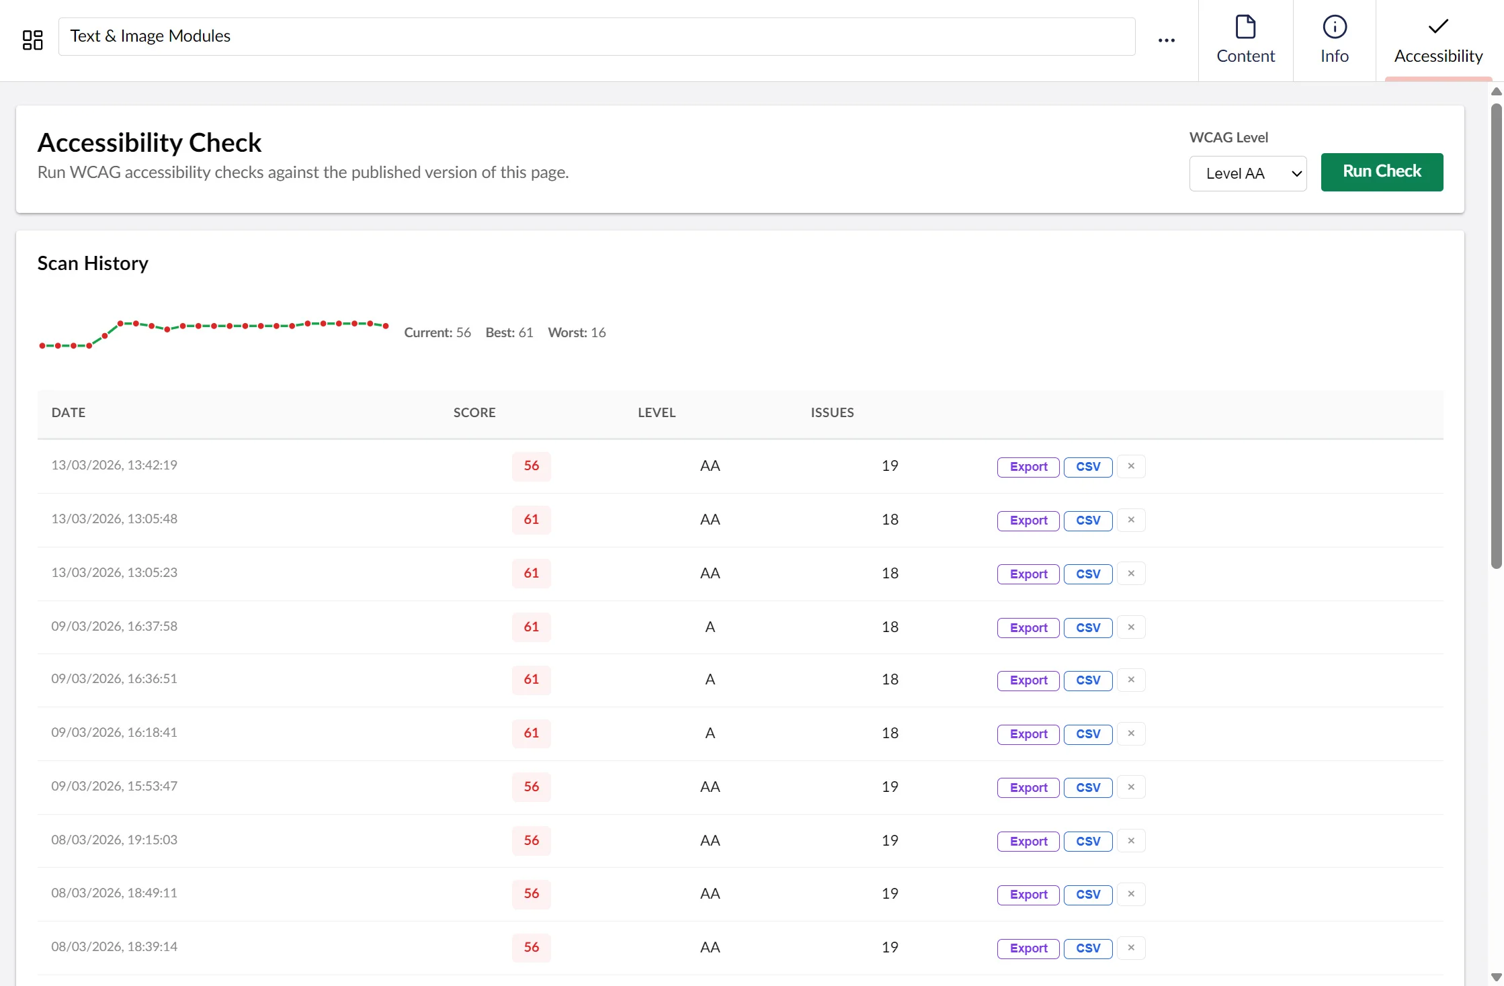Click the scrollbar down arrow
1504x986 pixels.
point(1496,977)
